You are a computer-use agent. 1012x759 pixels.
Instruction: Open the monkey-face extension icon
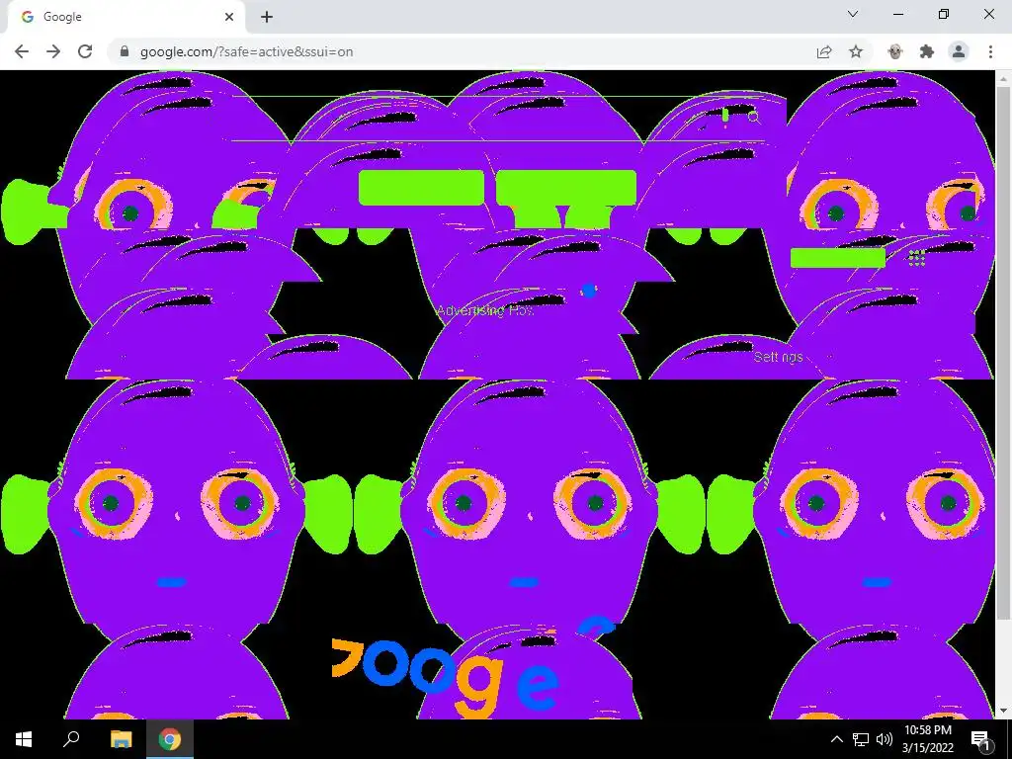pos(895,51)
